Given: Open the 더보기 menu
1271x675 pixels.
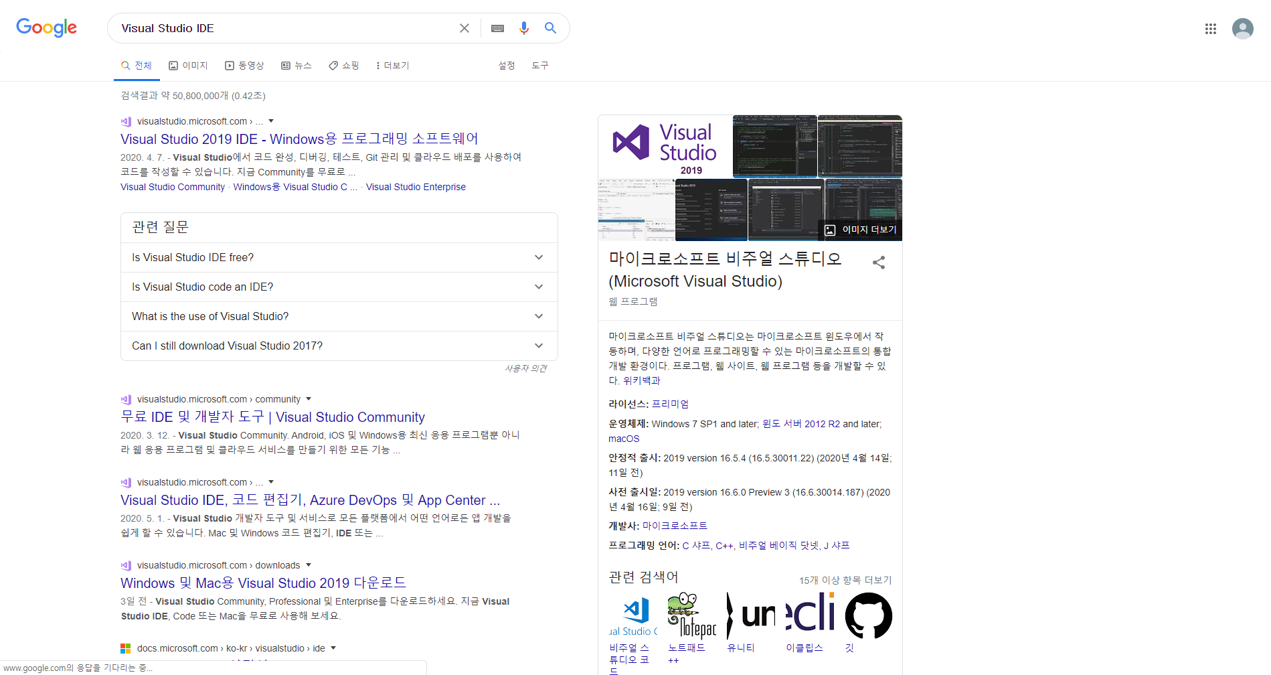Looking at the screenshot, I should pyautogui.click(x=393, y=66).
